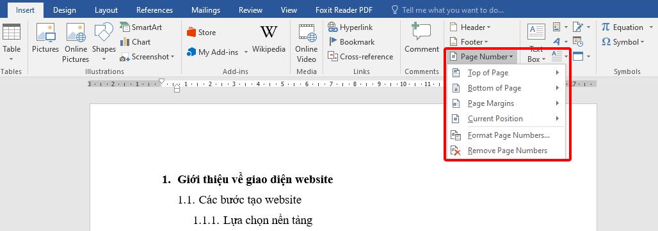Switch to the Layout tab

(106, 10)
